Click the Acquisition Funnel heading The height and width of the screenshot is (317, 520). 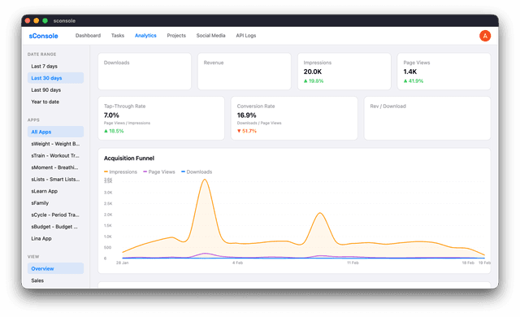coord(129,158)
